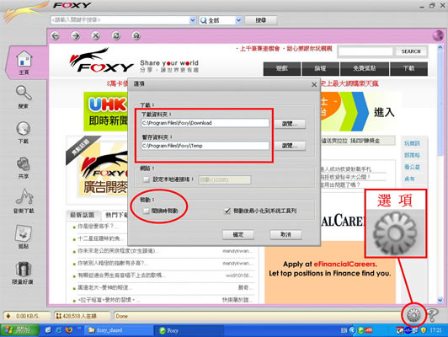Open the sidebar icon below Music download

pyautogui.click(x=24, y=237)
